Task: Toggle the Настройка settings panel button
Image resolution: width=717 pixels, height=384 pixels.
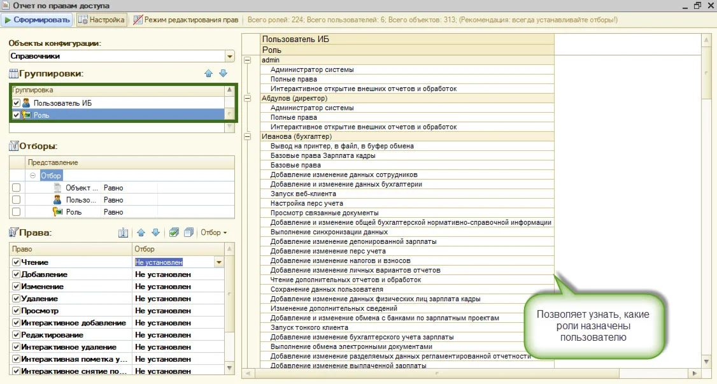Action: [x=101, y=20]
